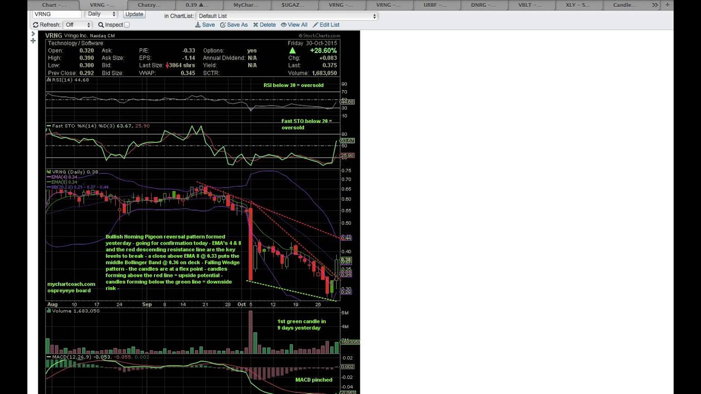Open a new browser tab with plus

coord(668,5)
